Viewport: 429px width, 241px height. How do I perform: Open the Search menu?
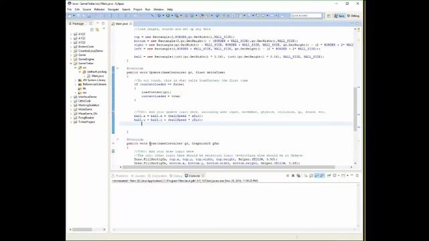click(x=126, y=9)
